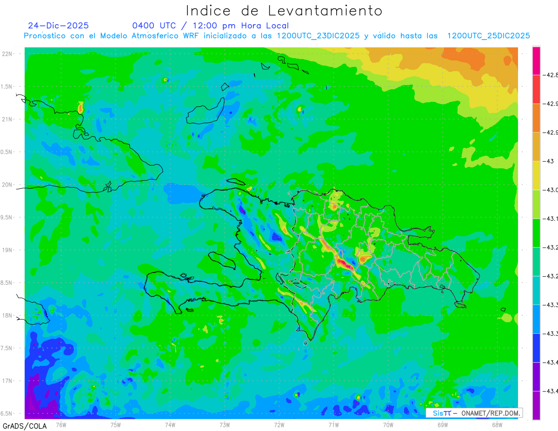The image size is (558, 431).
Task: Pick the red swatch in the colorbar
Action: tap(536, 89)
